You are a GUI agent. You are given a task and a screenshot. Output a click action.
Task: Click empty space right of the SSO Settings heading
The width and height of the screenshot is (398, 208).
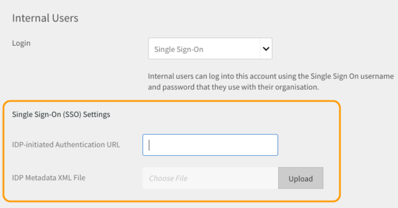225,114
